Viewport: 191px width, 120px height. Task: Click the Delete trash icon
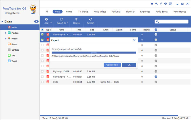pyautogui.click(x=76, y=19)
